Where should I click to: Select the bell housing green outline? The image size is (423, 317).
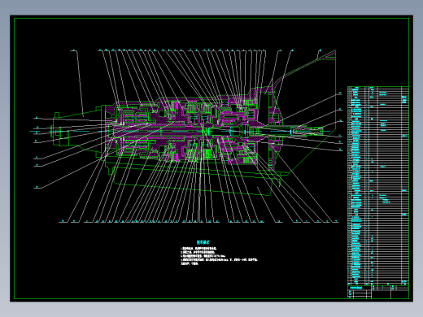point(303,111)
